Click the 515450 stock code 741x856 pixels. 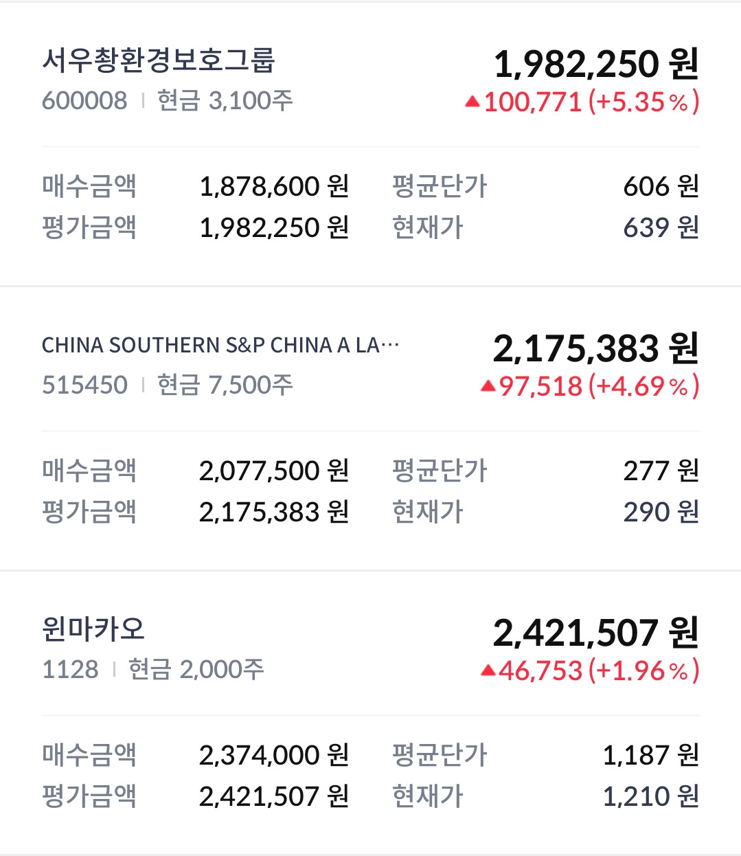click(84, 385)
